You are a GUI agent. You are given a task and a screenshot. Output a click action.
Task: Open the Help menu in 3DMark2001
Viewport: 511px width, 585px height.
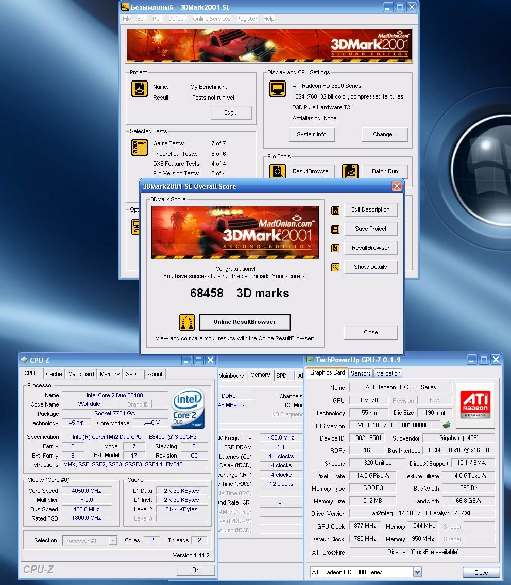point(268,19)
